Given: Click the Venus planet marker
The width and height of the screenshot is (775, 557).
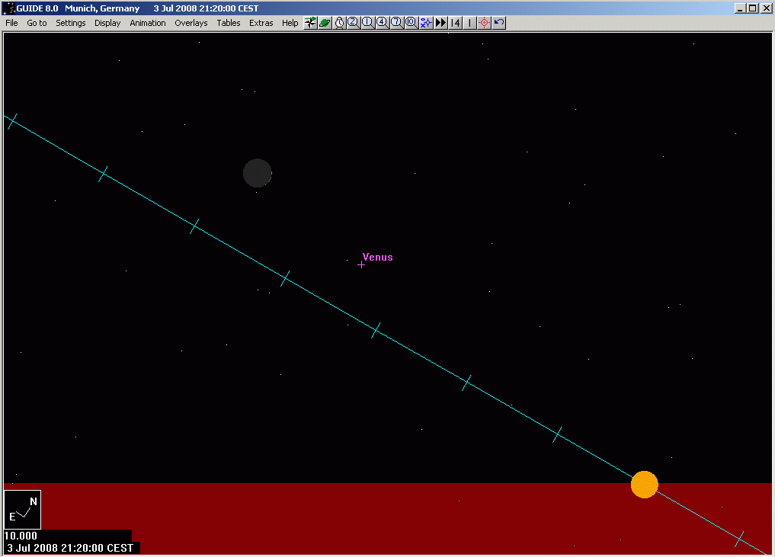Looking at the screenshot, I should (361, 265).
